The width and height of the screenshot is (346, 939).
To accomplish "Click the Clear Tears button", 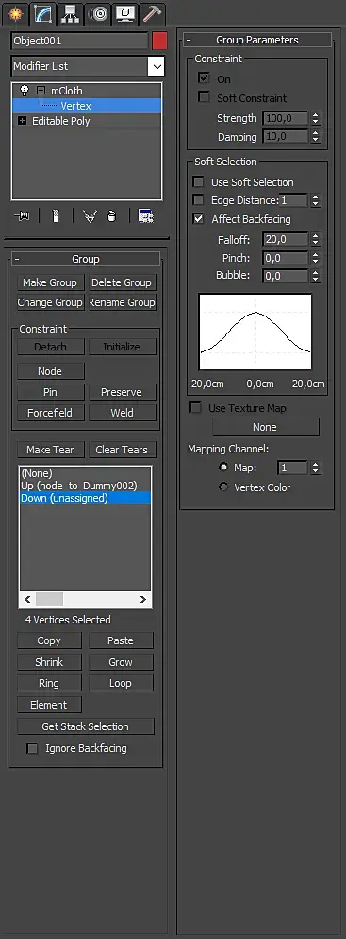I will pos(122,450).
